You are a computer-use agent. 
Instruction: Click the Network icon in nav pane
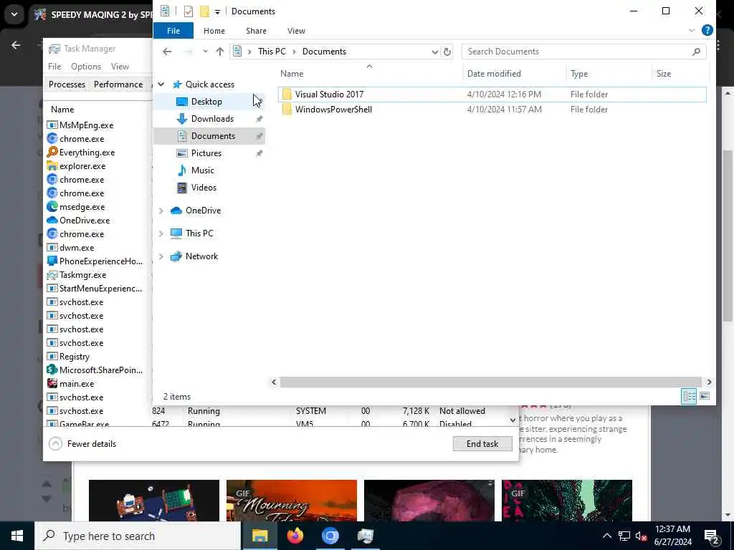point(176,256)
